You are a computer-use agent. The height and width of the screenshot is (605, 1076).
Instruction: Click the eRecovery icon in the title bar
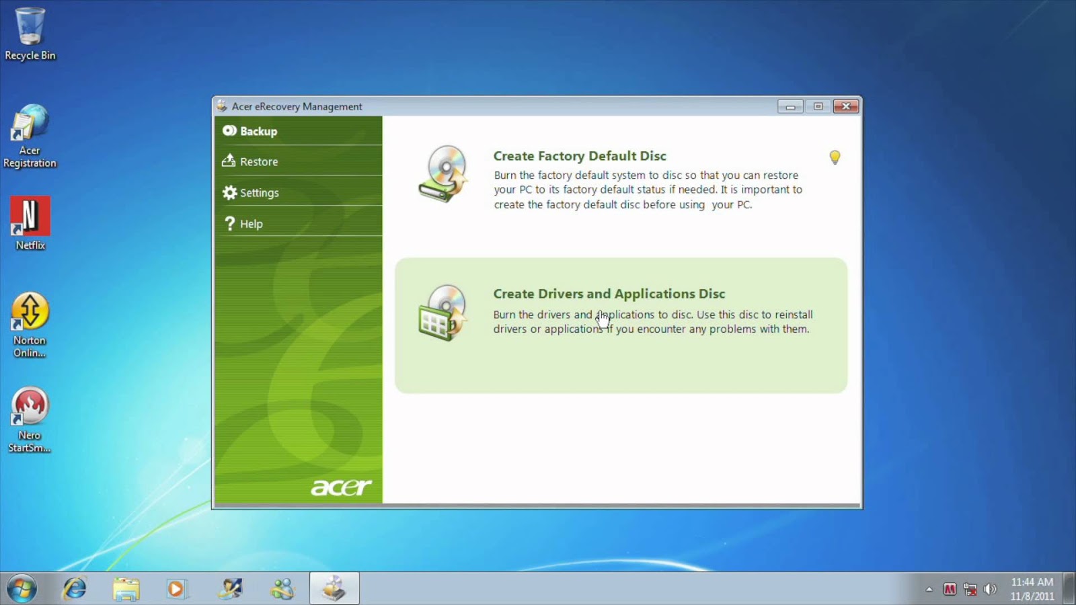(222, 106)
